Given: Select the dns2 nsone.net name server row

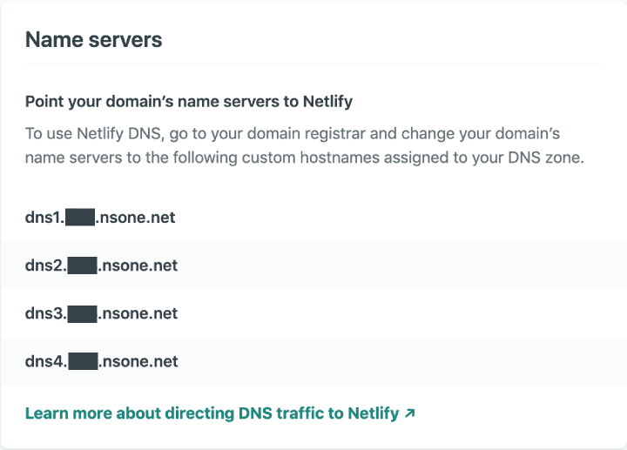Looking at the screenshot, I should [313, 265].
